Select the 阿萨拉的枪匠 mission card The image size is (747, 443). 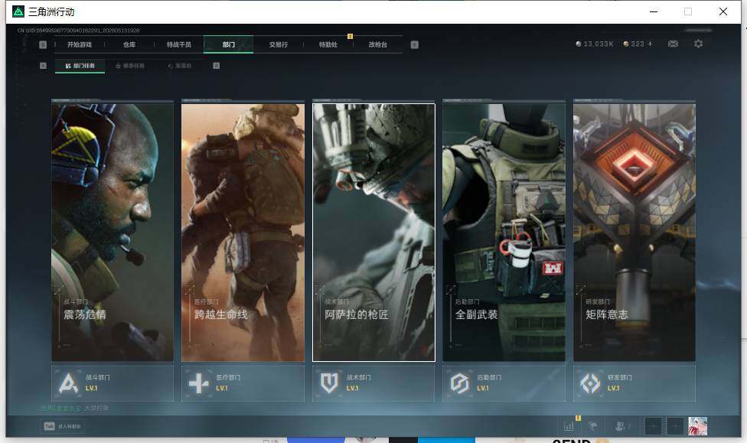pos(373,232)
